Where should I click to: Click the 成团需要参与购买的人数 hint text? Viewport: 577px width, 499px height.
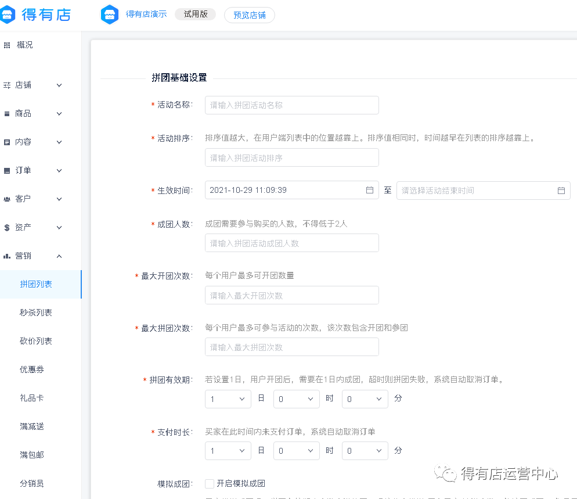click(276, 224)
